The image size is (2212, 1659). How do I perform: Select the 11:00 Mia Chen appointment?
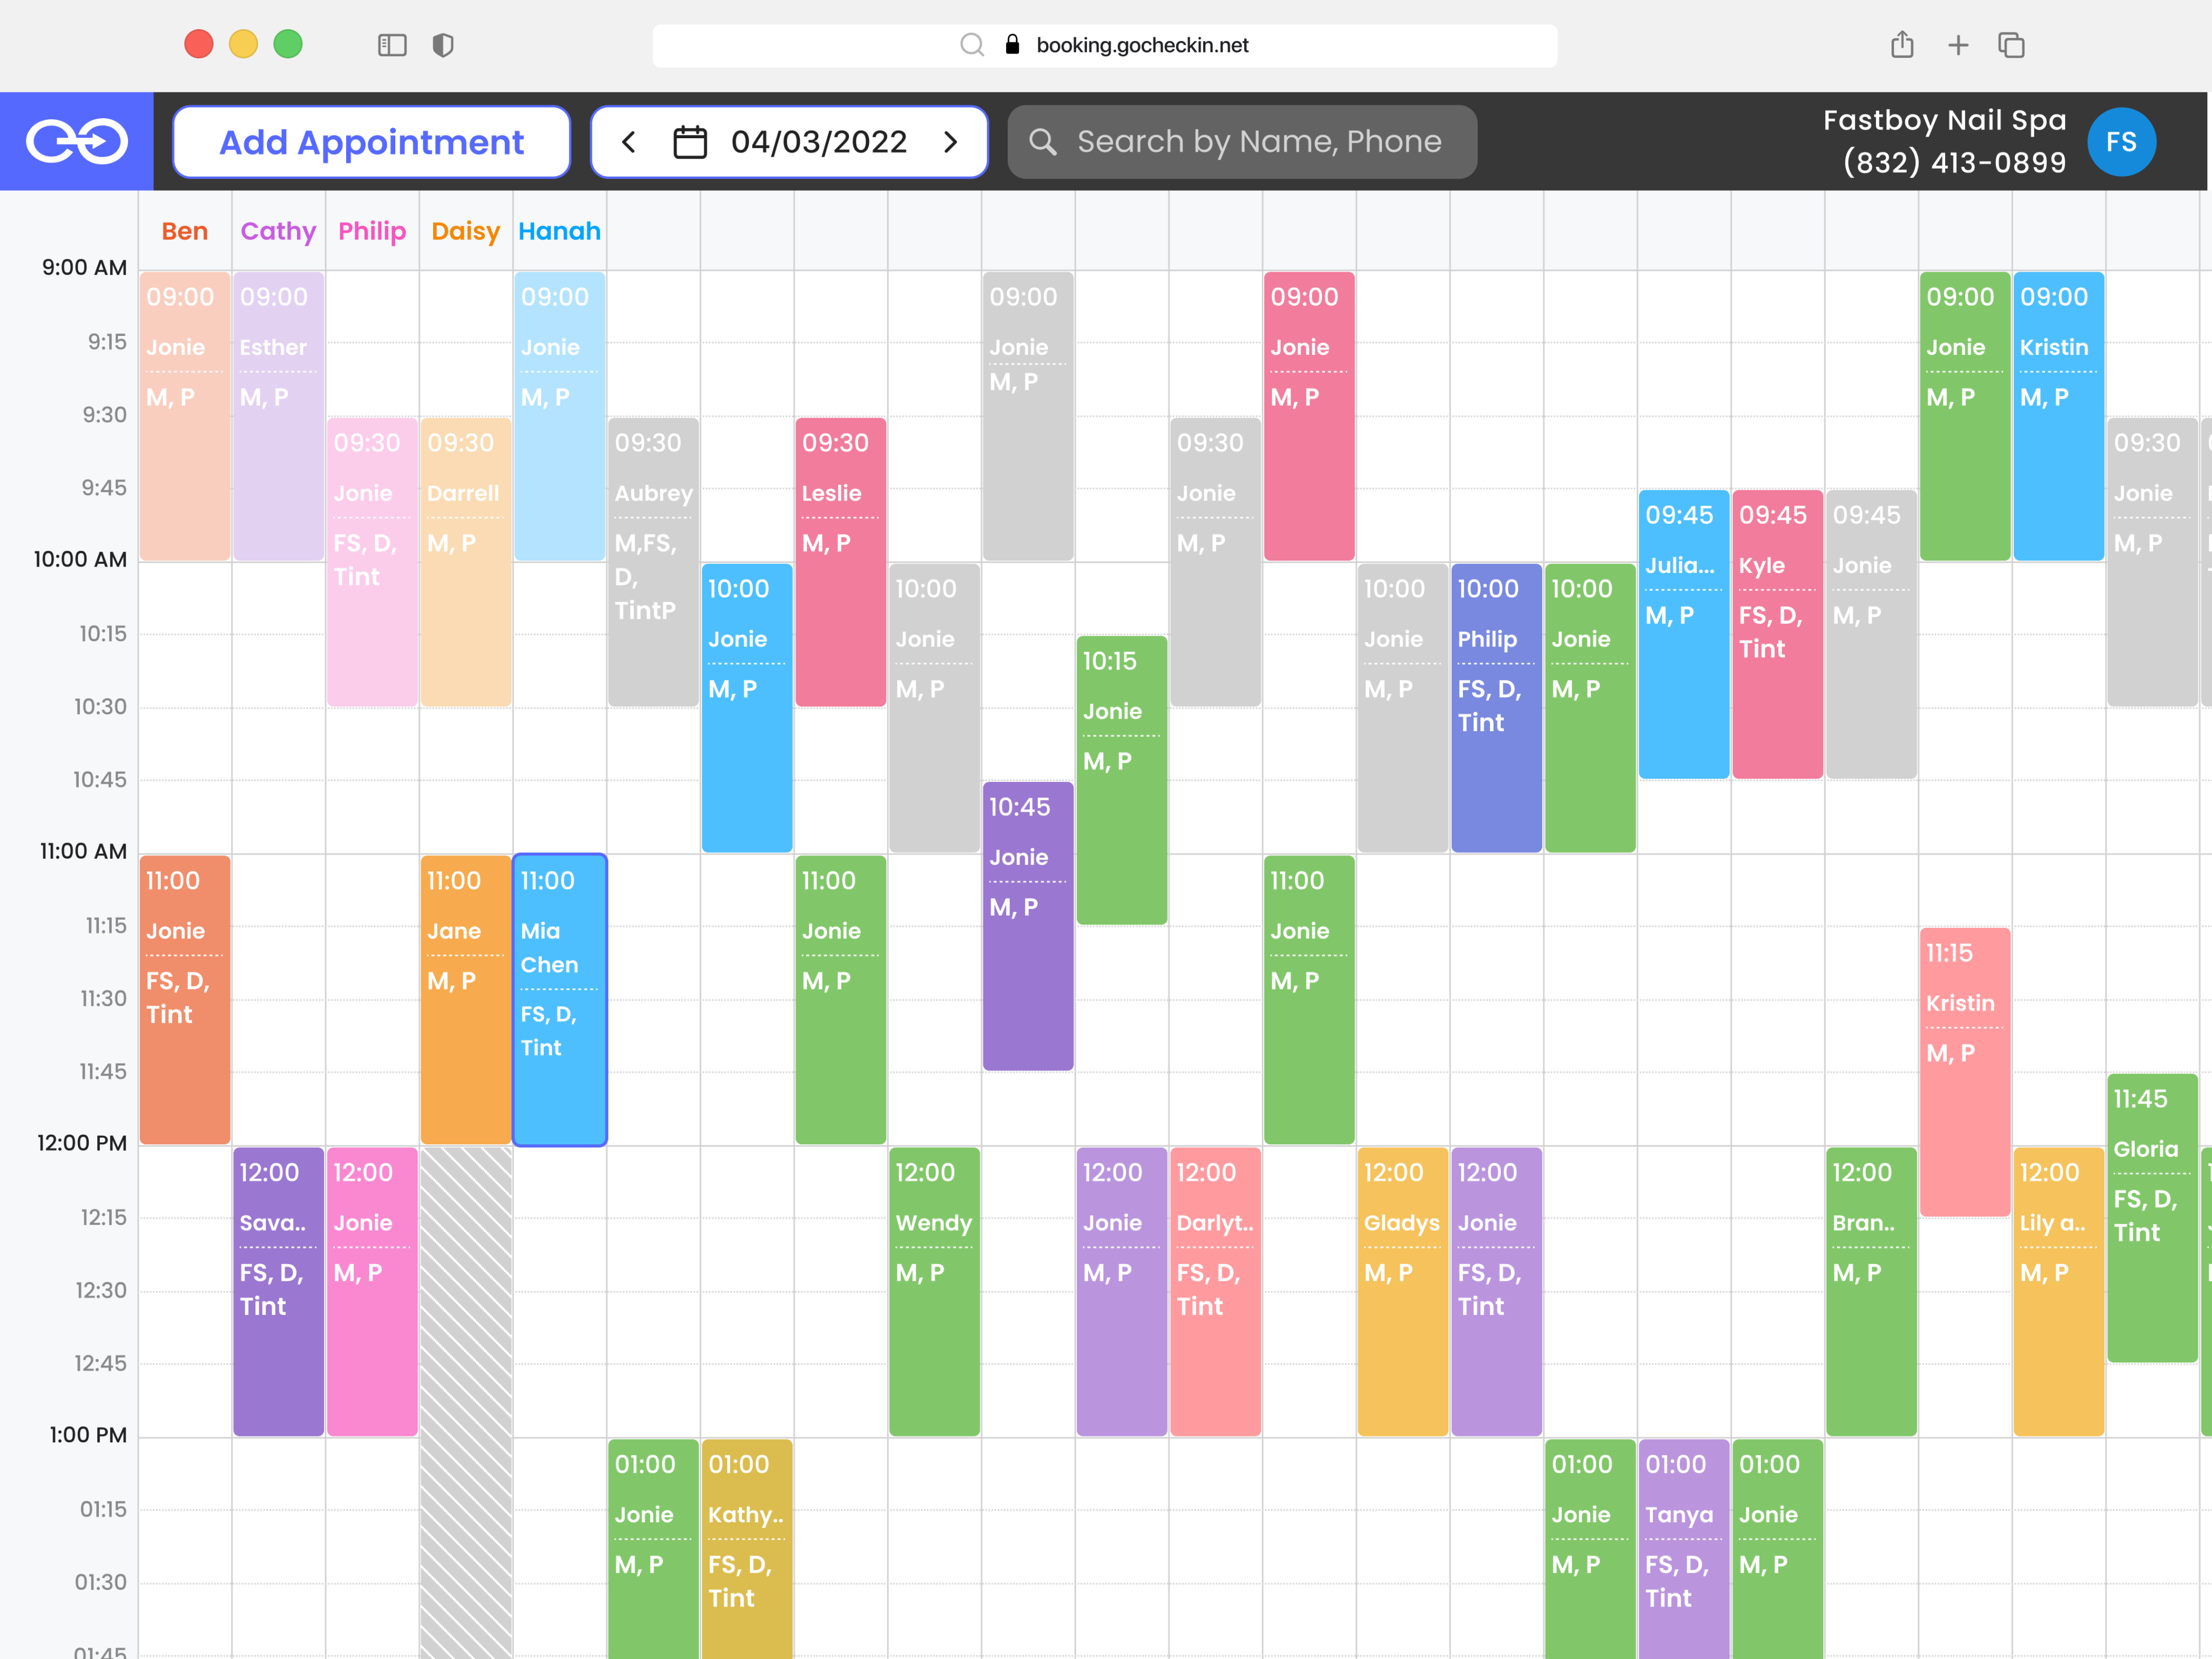coord(559,1000)
